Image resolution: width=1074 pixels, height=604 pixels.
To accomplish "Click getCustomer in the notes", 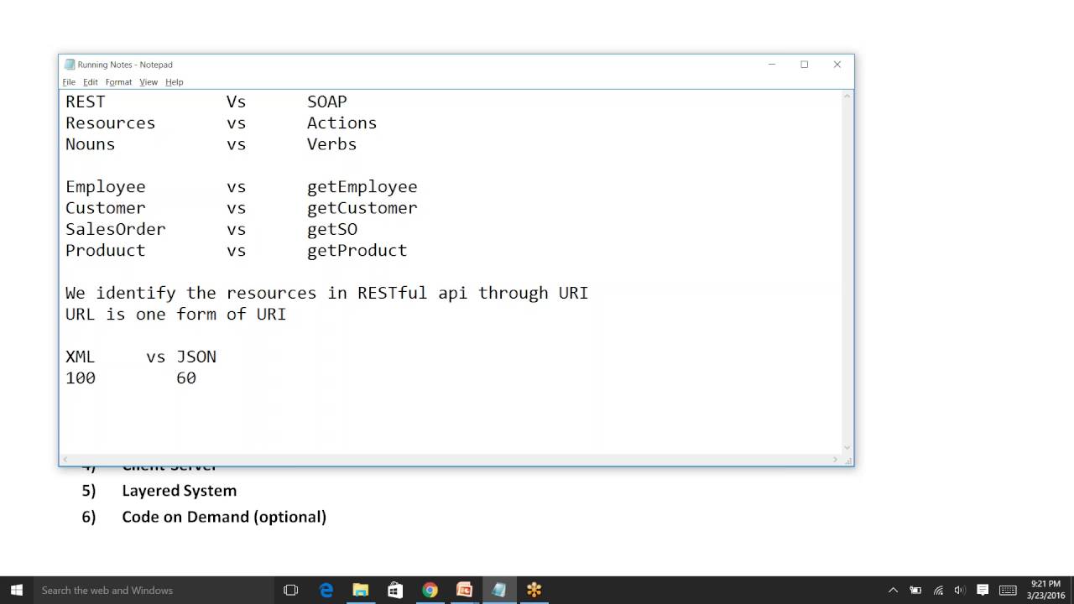I will [x=362, y=208].
